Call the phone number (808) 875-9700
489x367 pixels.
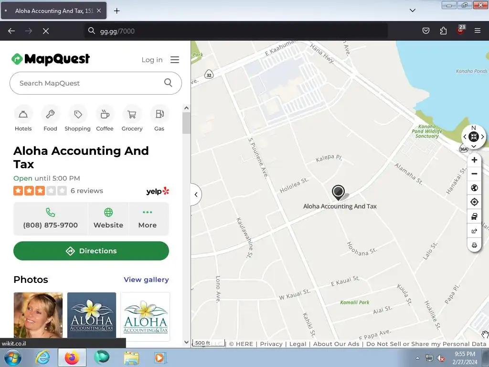tap(51, 219)
